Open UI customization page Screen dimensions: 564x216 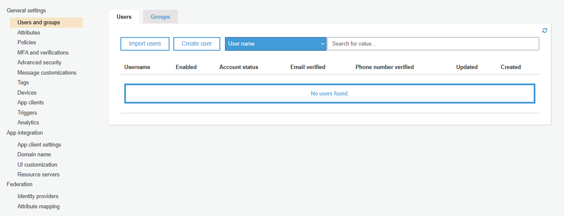37,164
